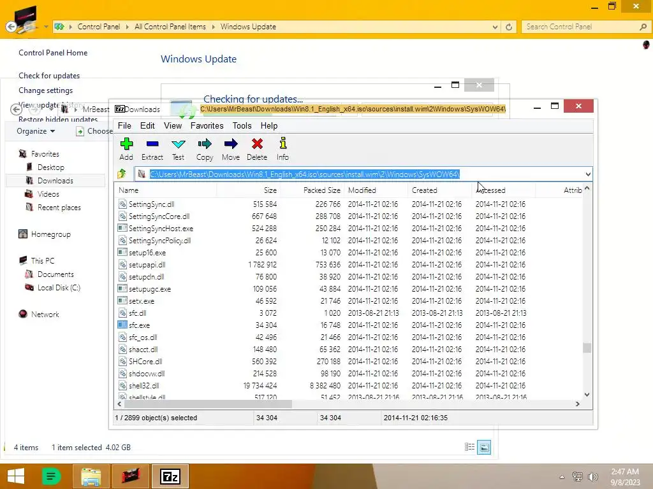This screenshot has width=653, height=489.
Task: Expand Control Panel address bar history dropdown
Action: coord(495,27)
